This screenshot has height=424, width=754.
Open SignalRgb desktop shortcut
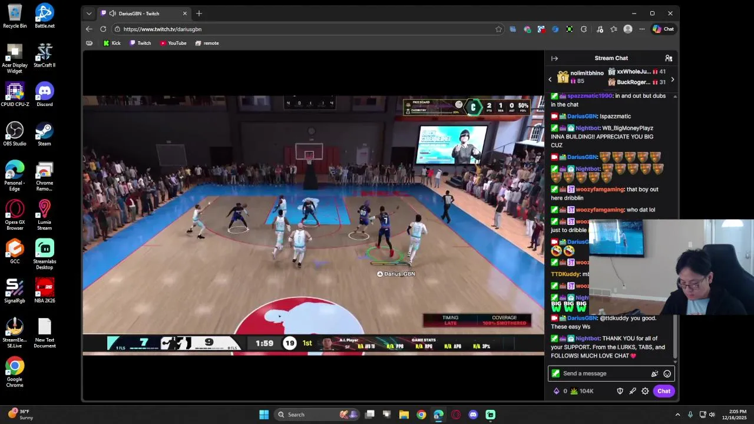15,291
